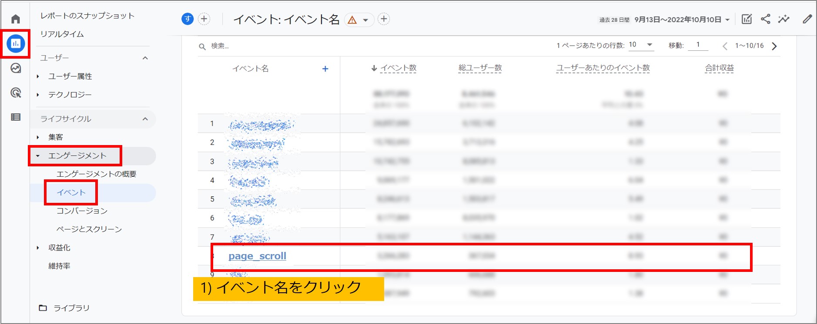Sort by 合計収益 column header

[720, 68]
